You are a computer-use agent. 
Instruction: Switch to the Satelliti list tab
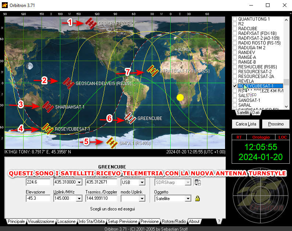click(243, 113)
